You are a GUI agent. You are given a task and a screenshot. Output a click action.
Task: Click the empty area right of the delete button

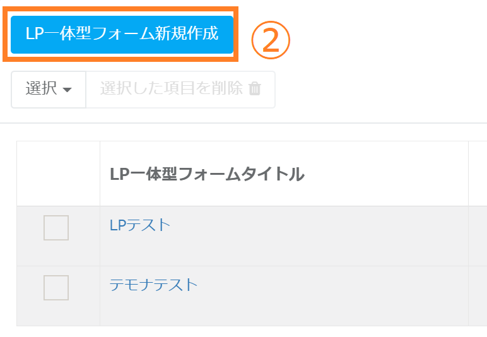click(x=378, y=89)
